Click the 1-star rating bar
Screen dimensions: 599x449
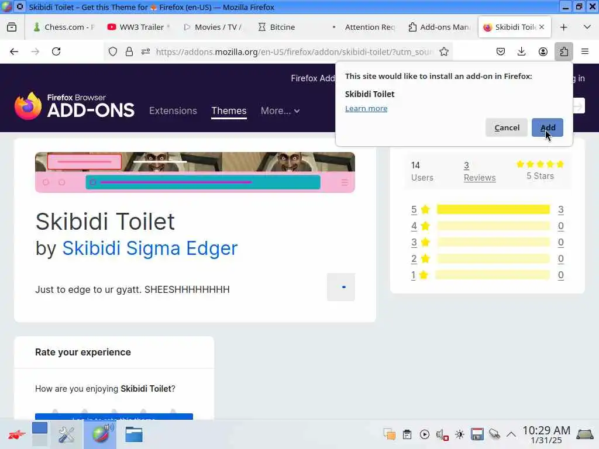tap(493, 275)
